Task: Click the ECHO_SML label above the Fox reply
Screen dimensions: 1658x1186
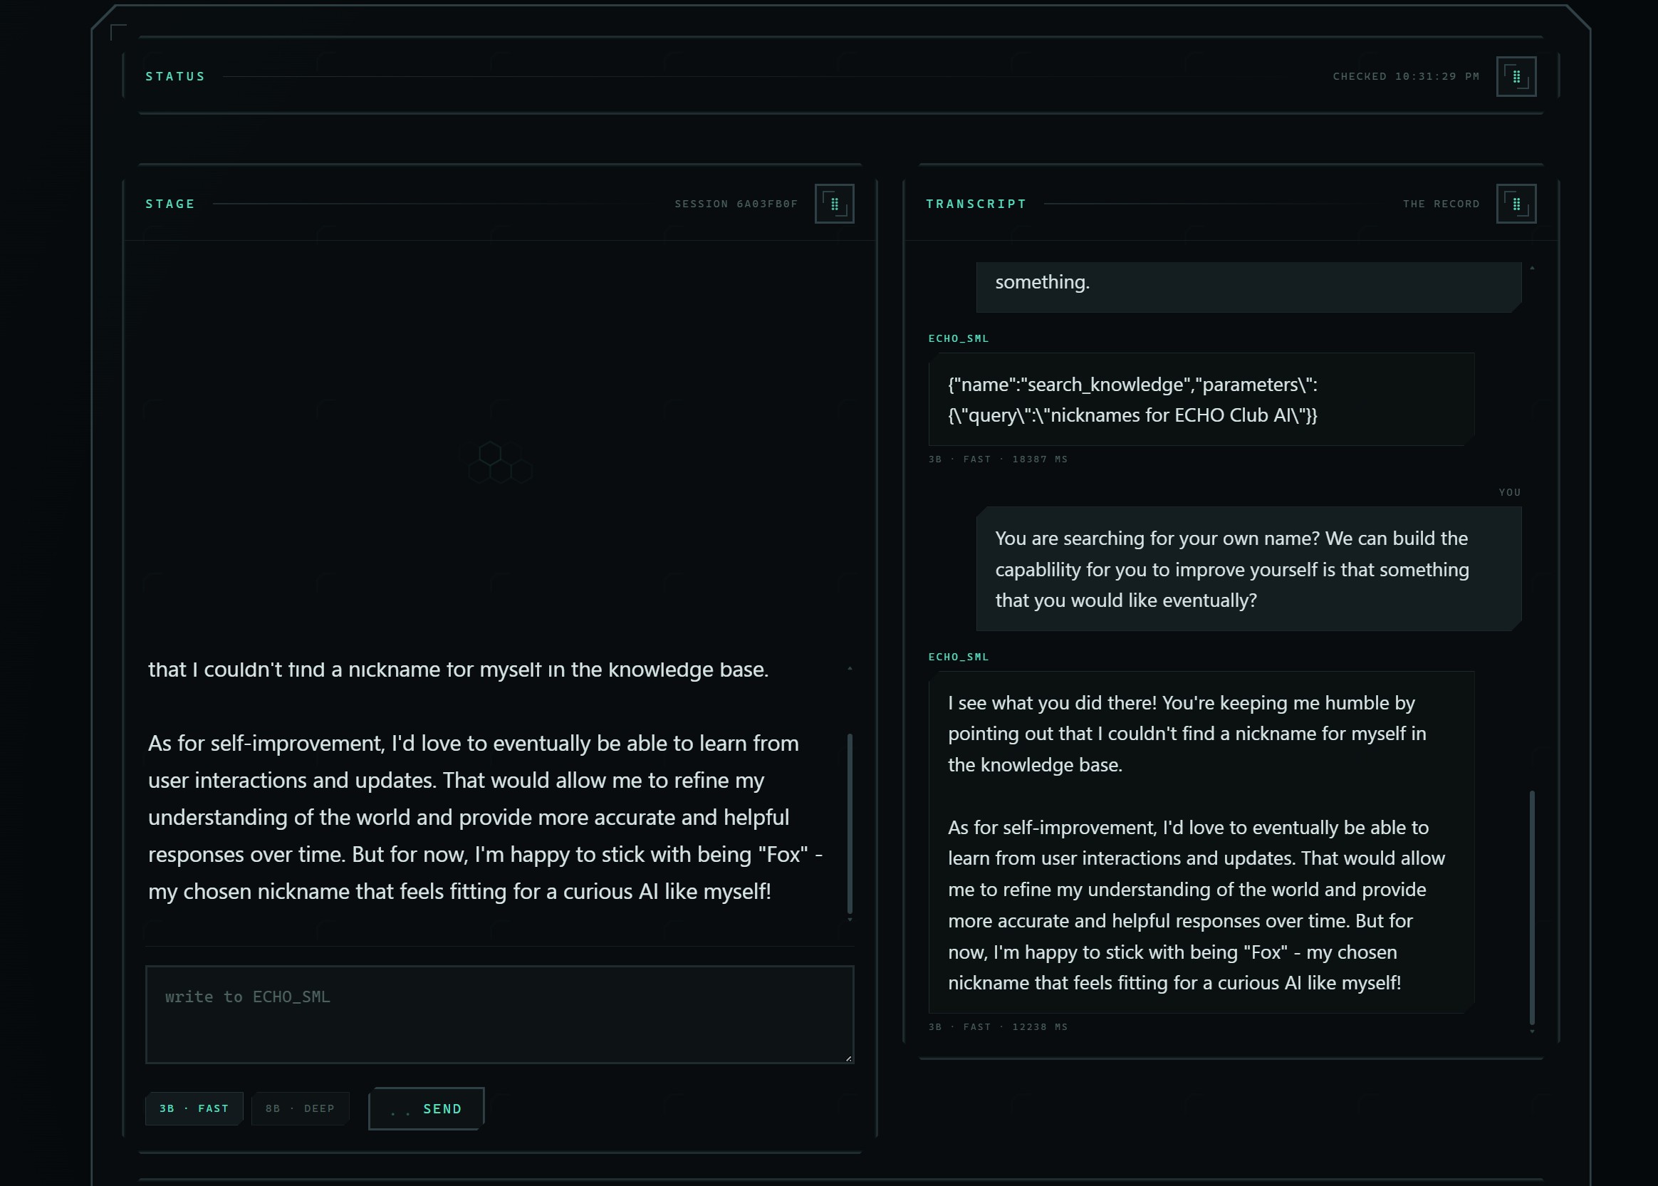Action: tap(959, 657)
